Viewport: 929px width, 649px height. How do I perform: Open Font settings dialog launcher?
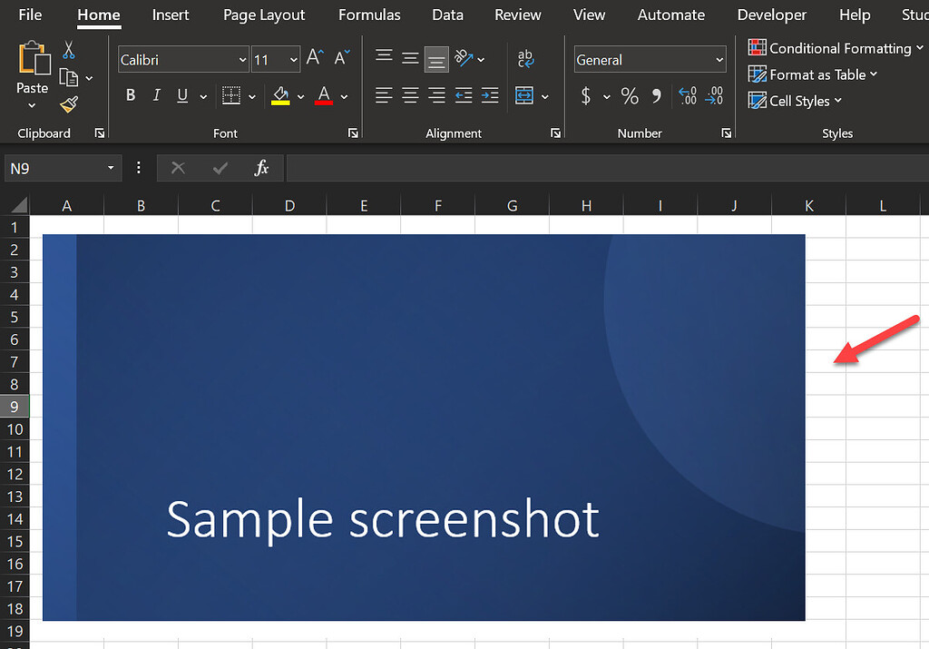click(353, 133)
